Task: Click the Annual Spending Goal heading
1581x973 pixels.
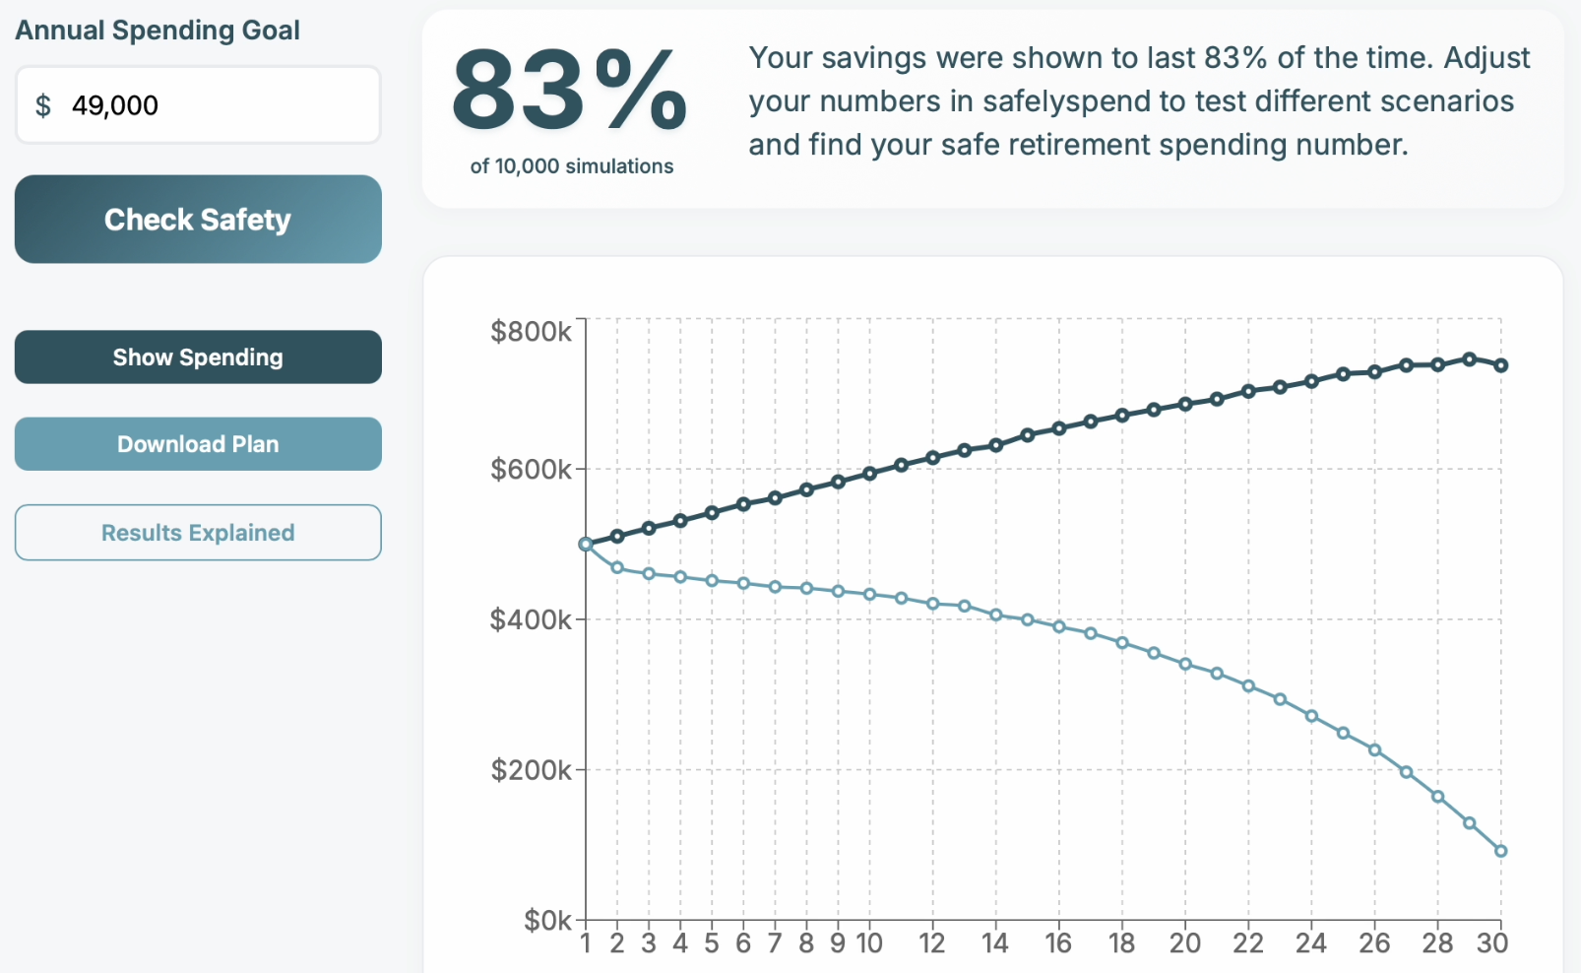Action: 158,30
